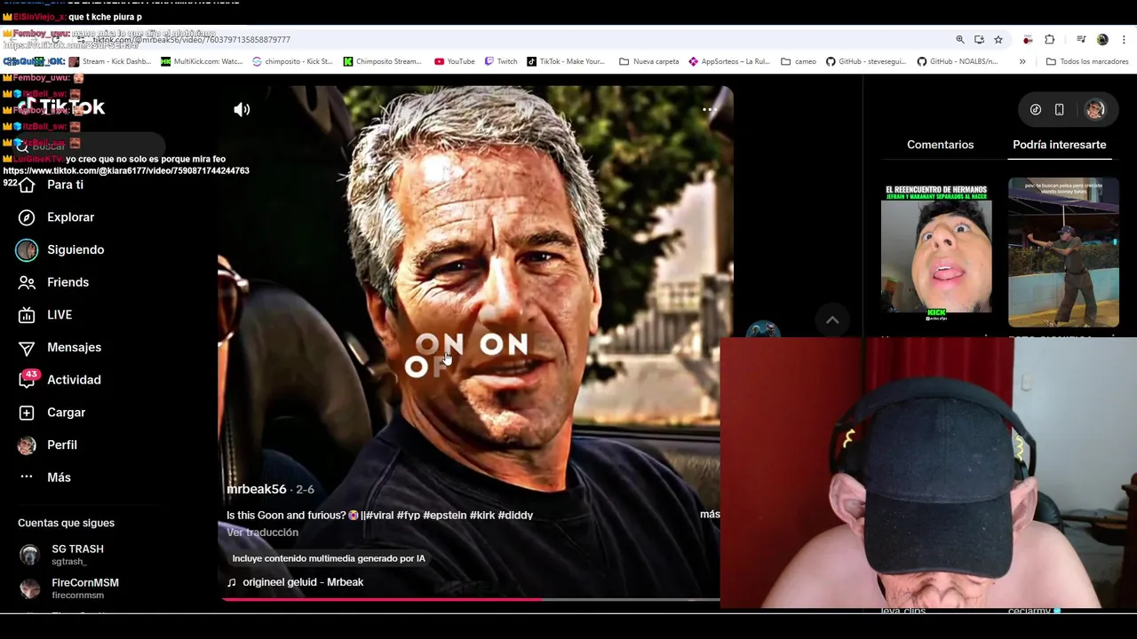Click the TikTok coin icon in the top-right pill

click(1036, 110)
